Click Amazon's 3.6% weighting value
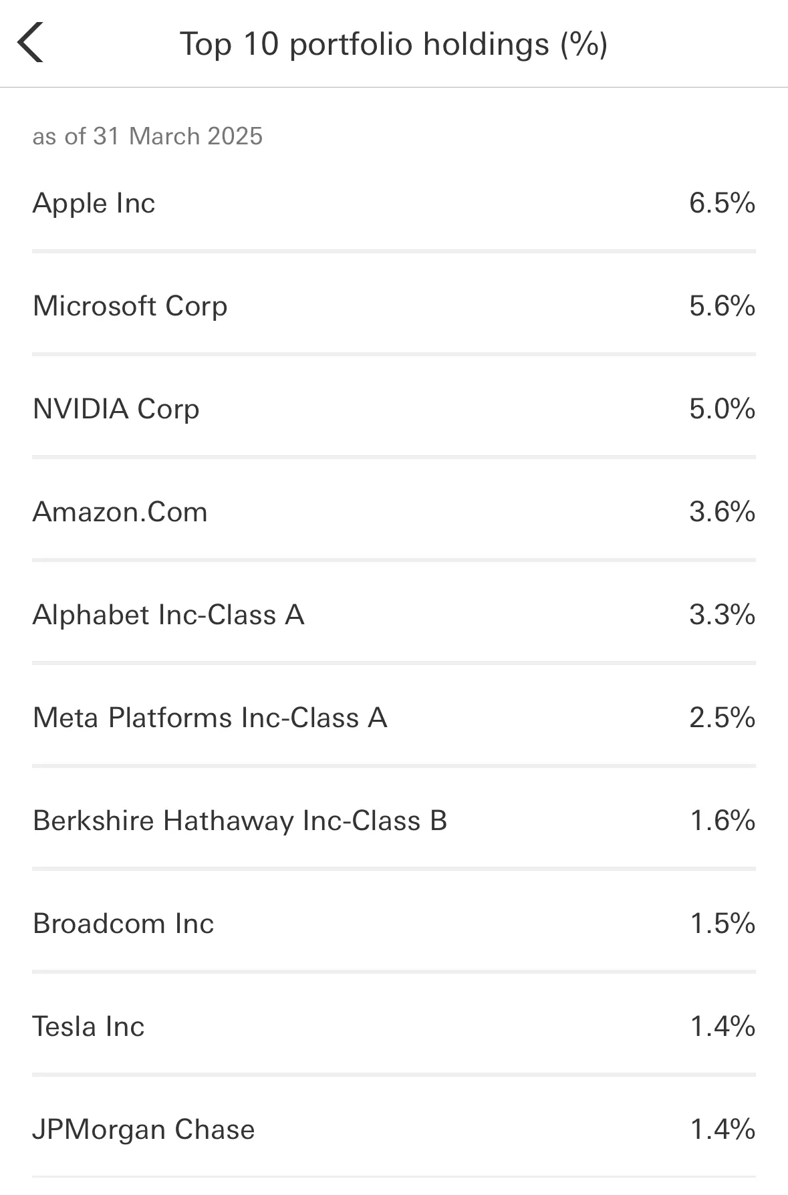Viewport: 788px width, 1195px height. (723, 512)
